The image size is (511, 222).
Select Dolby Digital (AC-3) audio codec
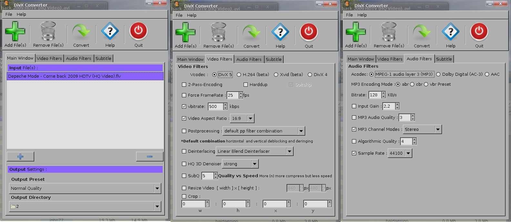(438, 74)
